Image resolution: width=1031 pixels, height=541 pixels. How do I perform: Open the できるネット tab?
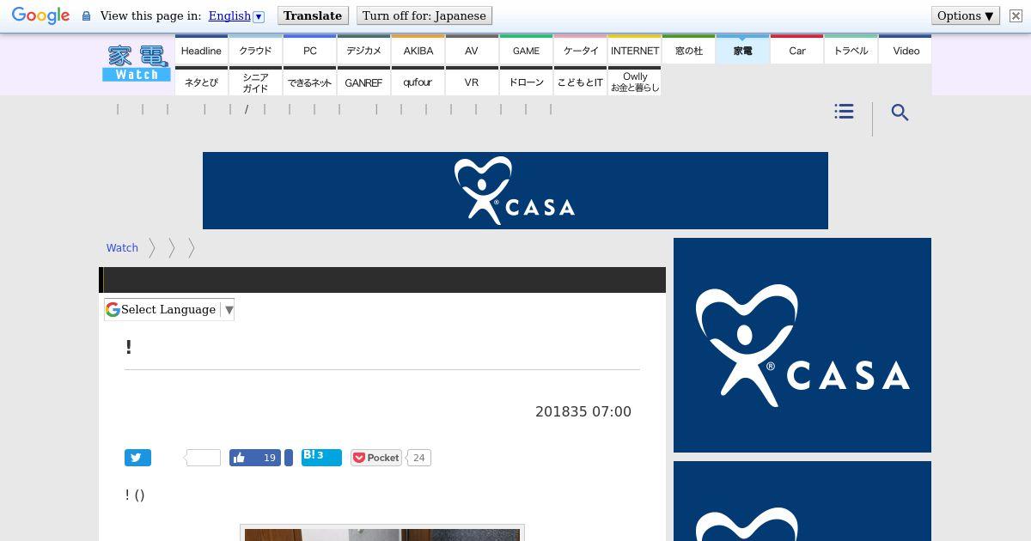click(x=309, y=82)
